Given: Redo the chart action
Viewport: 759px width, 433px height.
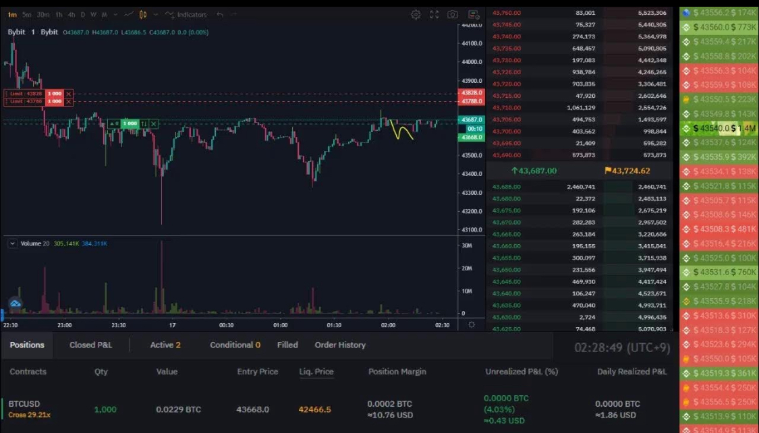Looking at the screenshot, I should pyautogui.click(x=234, y=15).
